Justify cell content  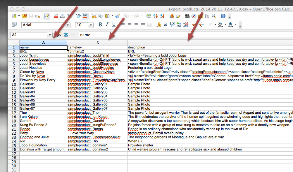143,24
